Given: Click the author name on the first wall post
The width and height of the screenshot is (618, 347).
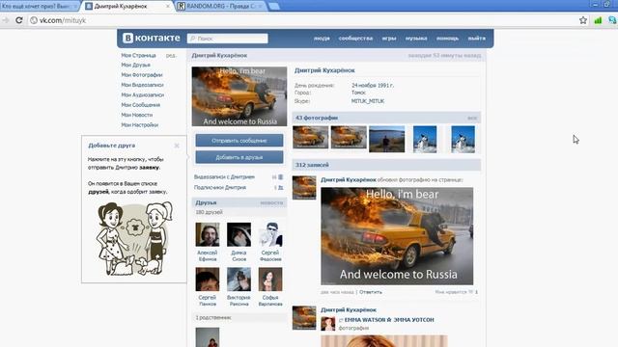Looking at the screenshot, I should (349, 180).
